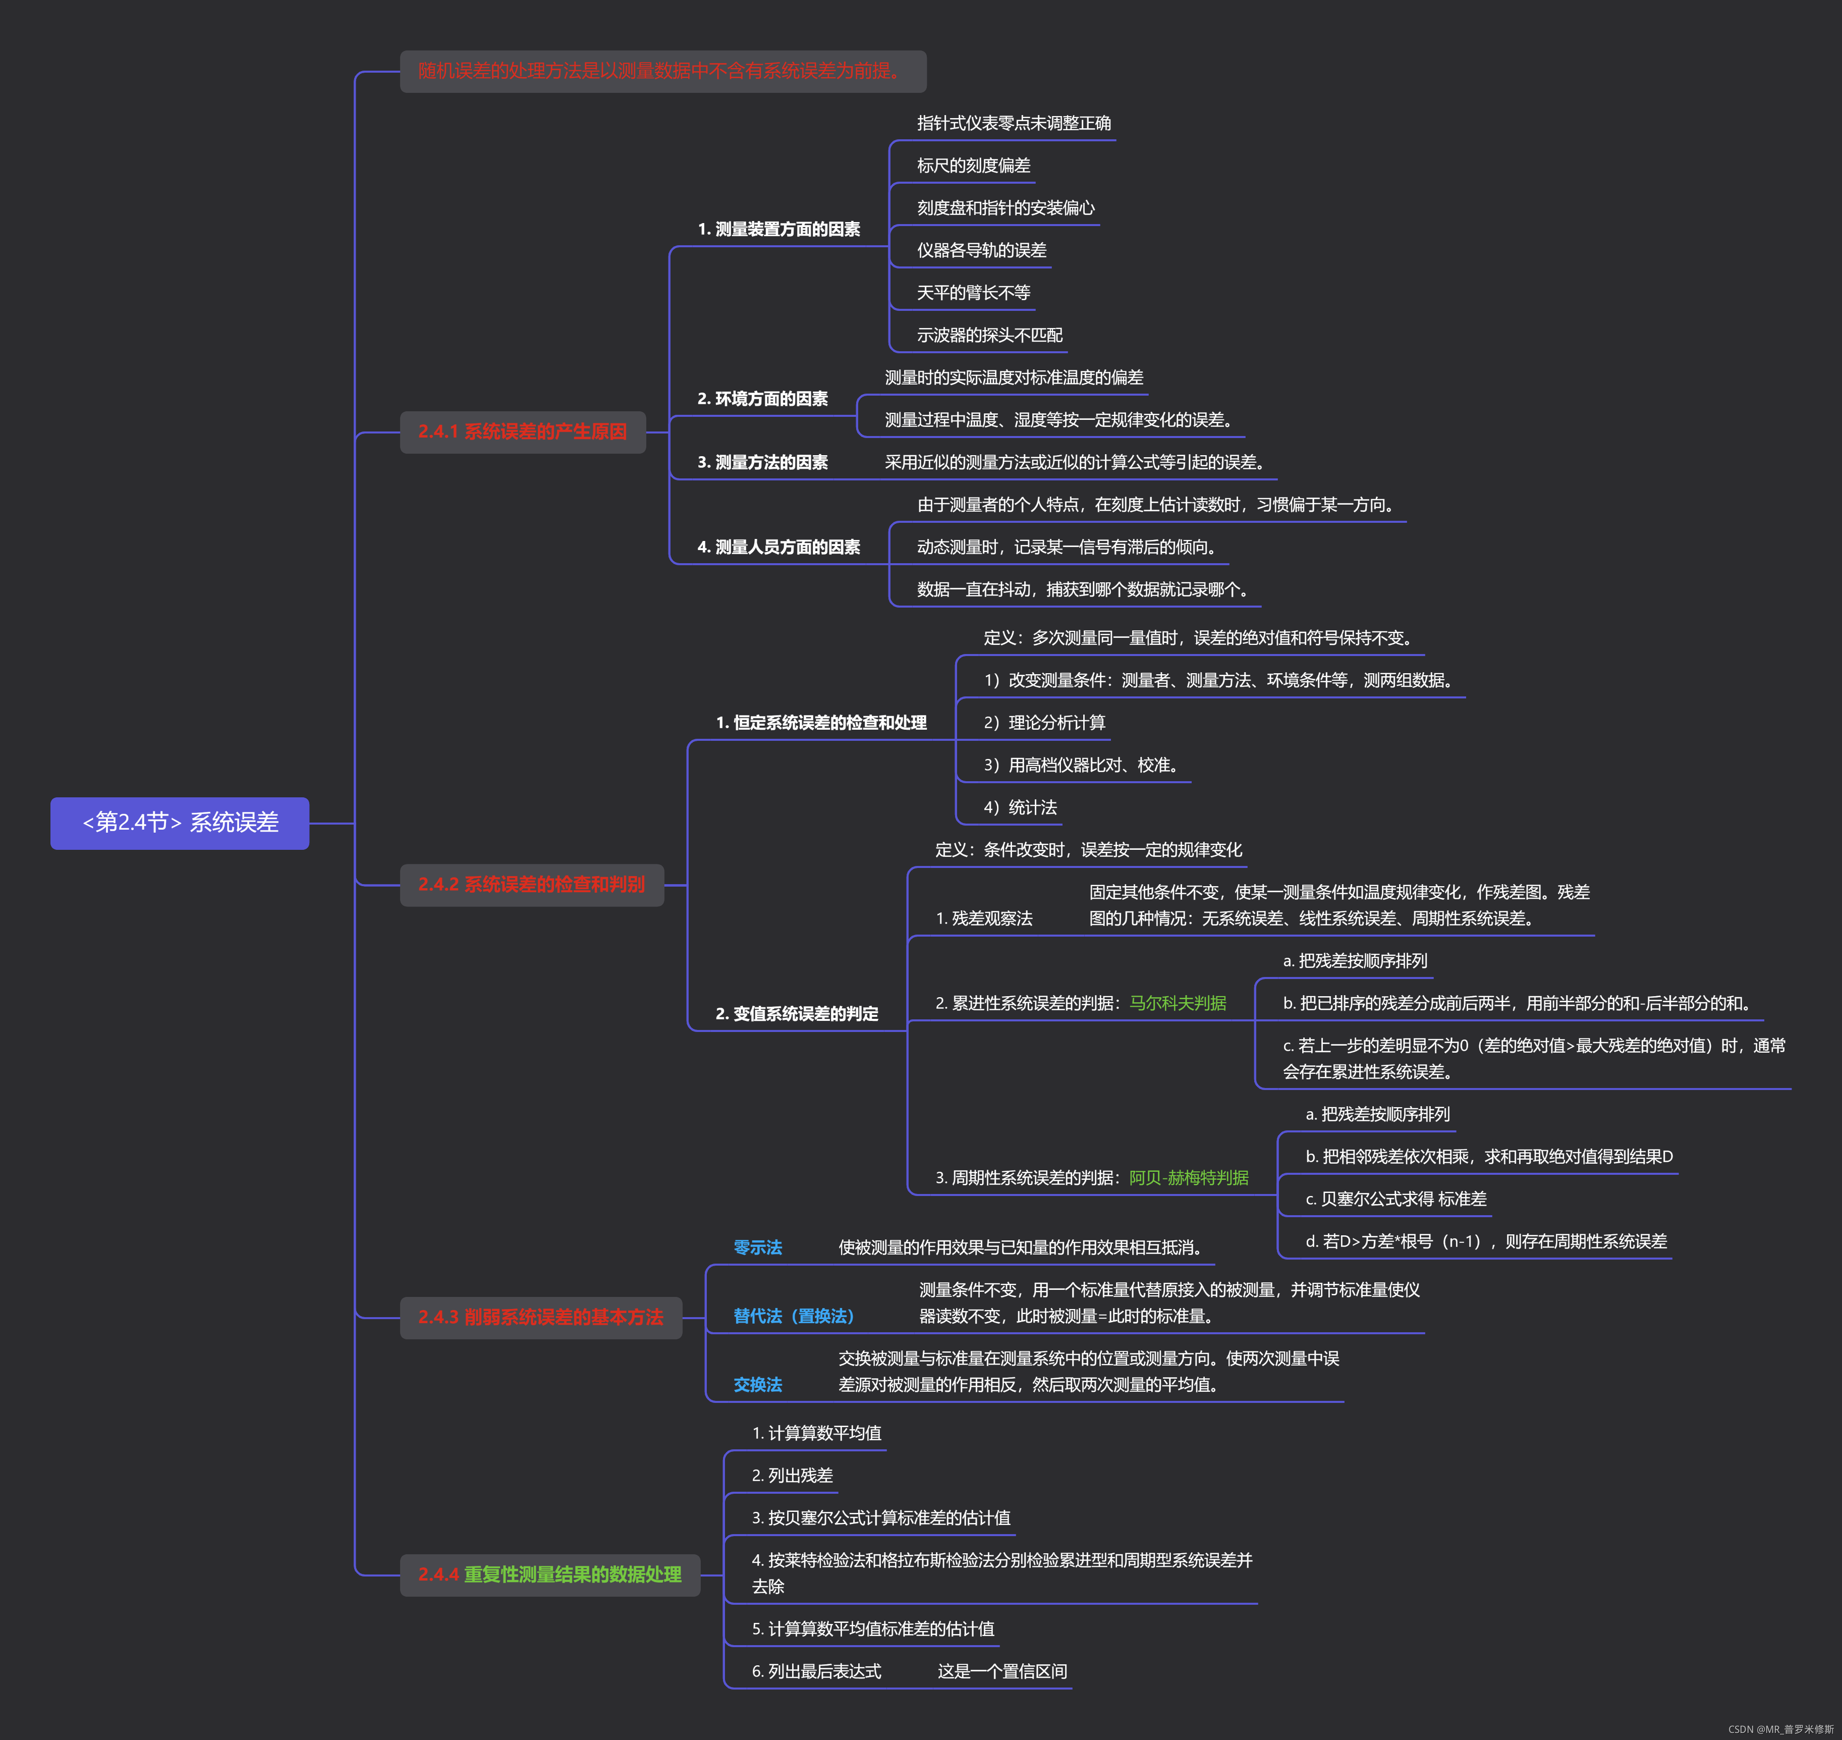Click 3. 测量方法的因素 branch
This screenshot has height=1740, width=1842.
point(762,462)
